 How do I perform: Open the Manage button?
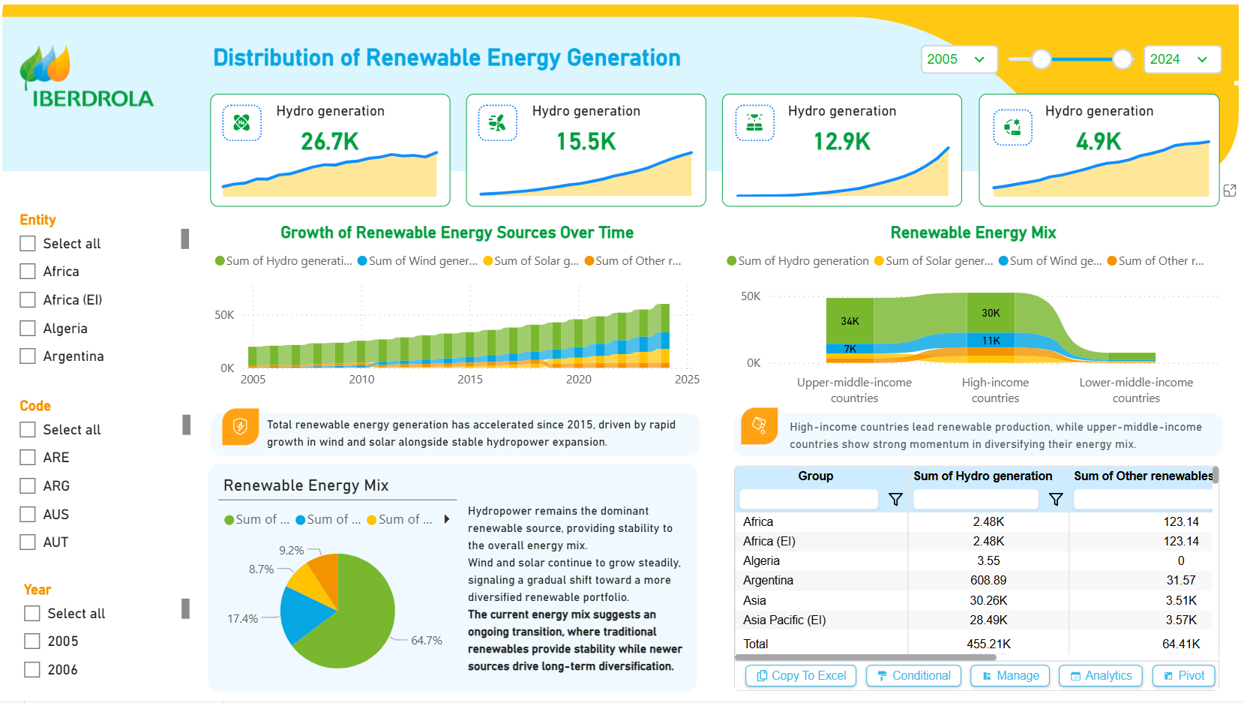point(1010,676)
